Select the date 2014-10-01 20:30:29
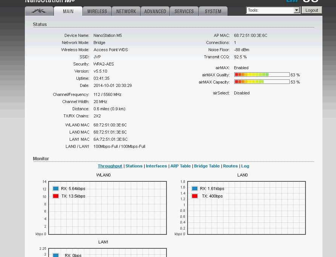 pos(113,85)
